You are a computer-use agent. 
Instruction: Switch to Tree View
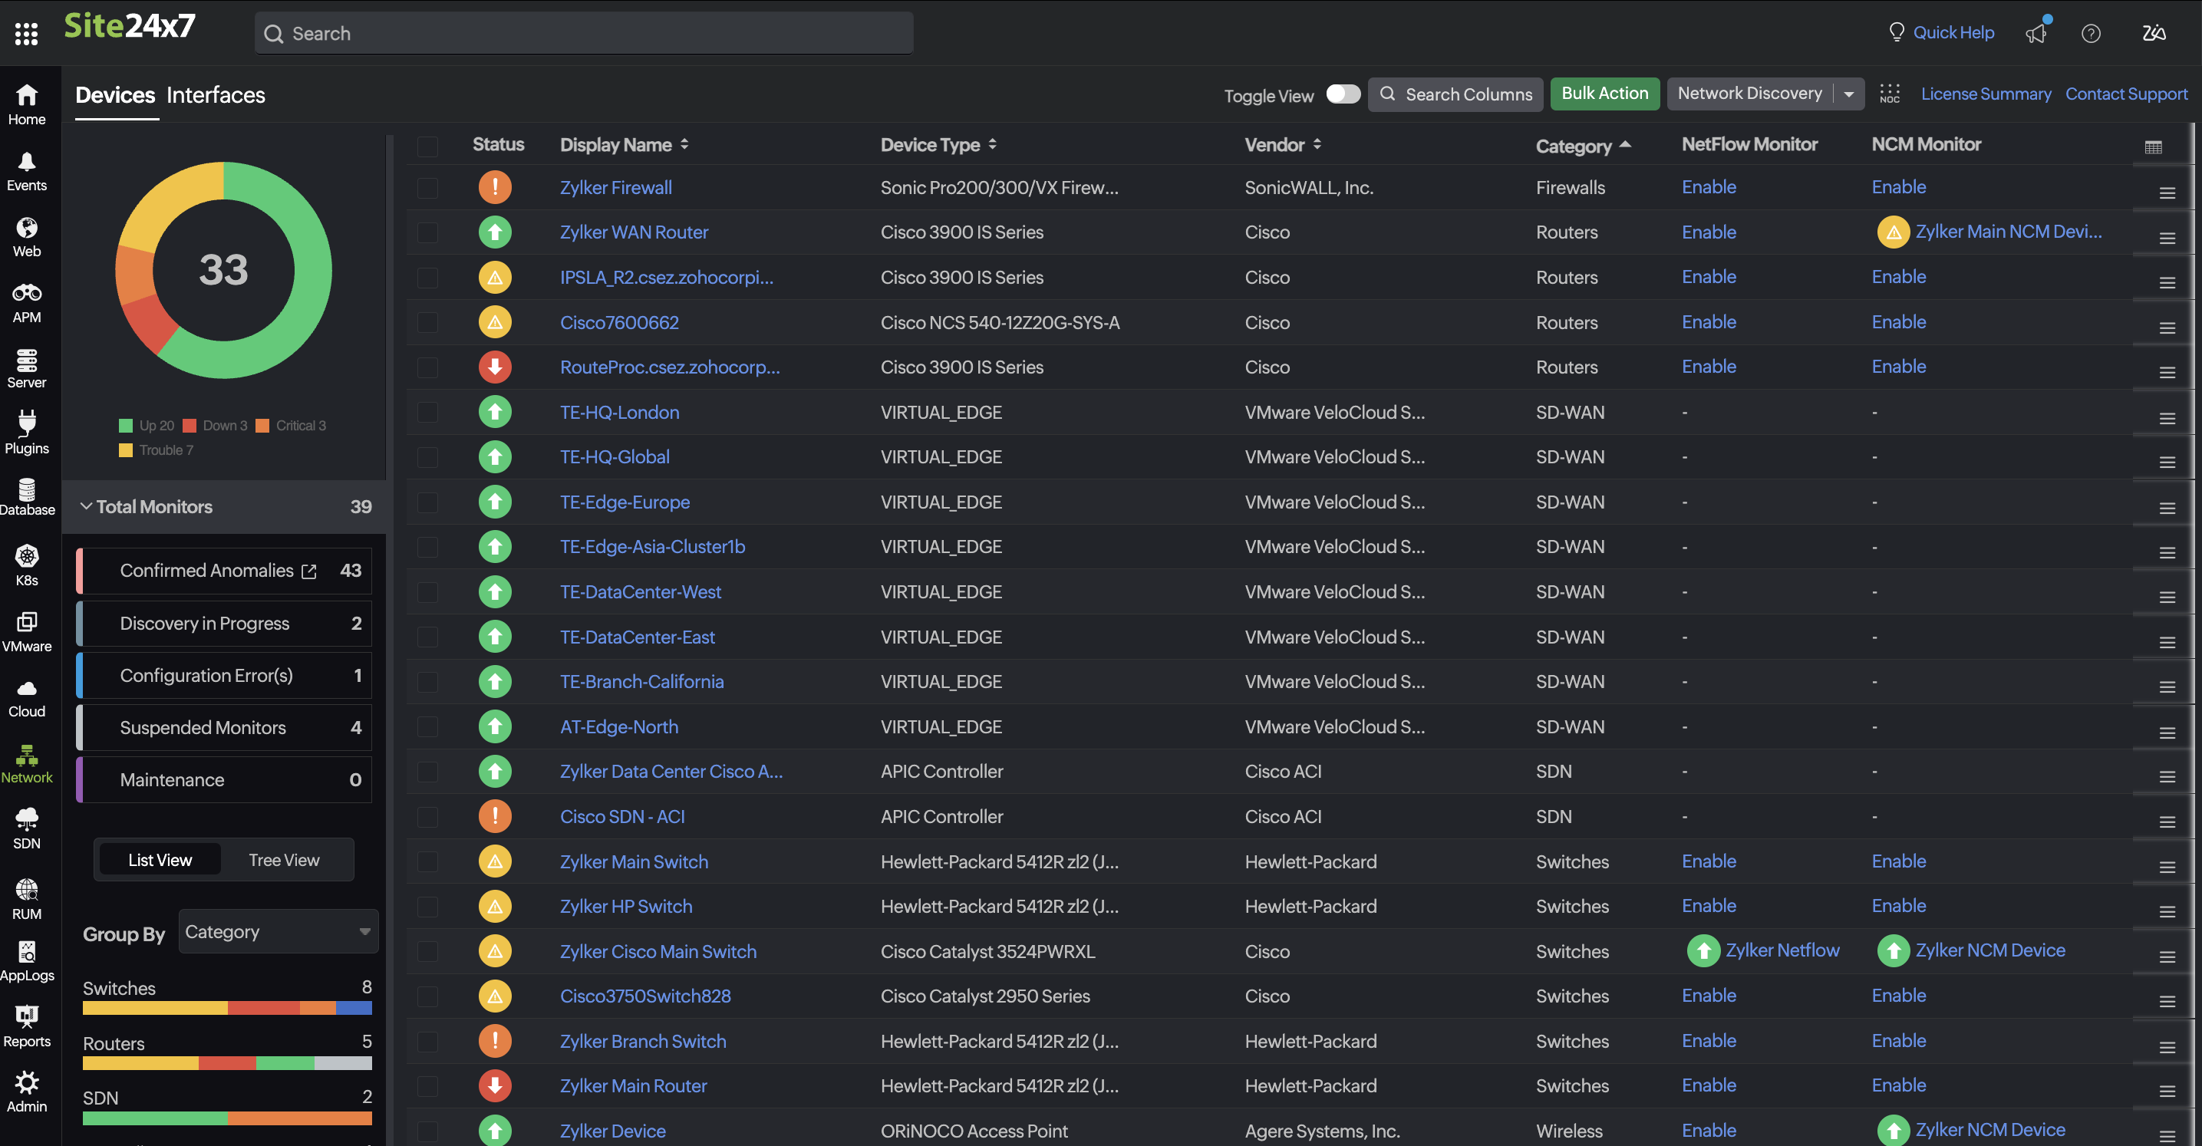tap(284, 860)
